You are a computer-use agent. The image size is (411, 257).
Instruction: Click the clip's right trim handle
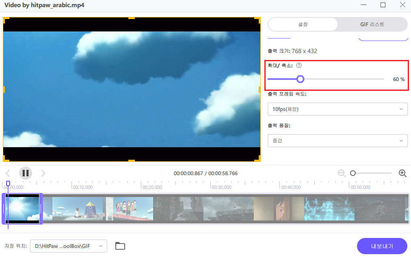pyautogui.click(x=41, y=209)
